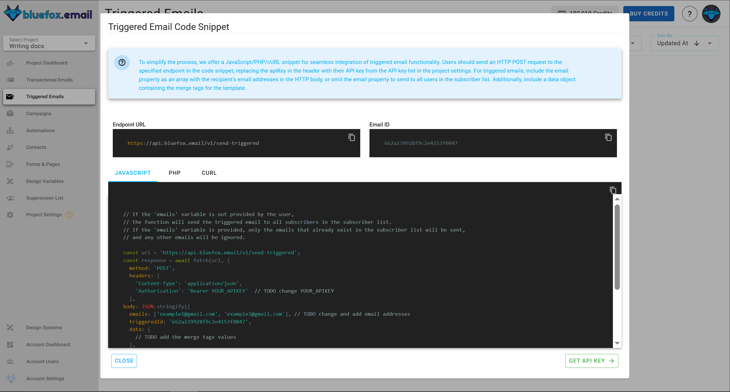Copy the Email ID value

point(608,138)
